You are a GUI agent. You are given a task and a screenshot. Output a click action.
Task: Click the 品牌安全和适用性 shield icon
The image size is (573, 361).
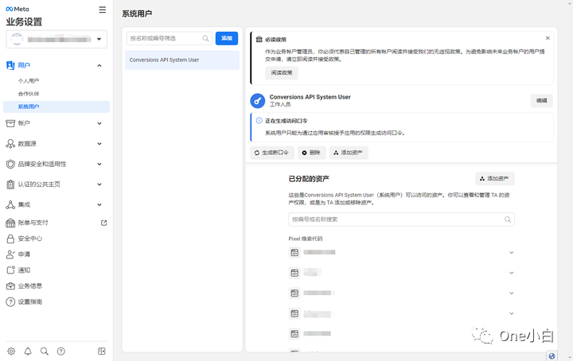tap(10, 165)
